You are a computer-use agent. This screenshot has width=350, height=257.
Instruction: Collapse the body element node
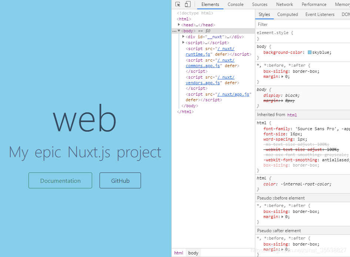point(179,30)
